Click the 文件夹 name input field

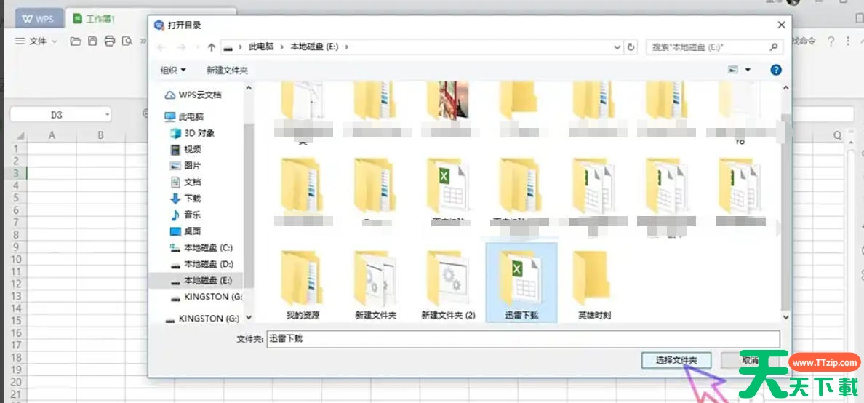coord(522,339)
